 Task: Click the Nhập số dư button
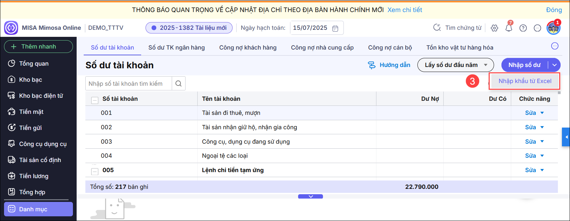click(525, 65)
